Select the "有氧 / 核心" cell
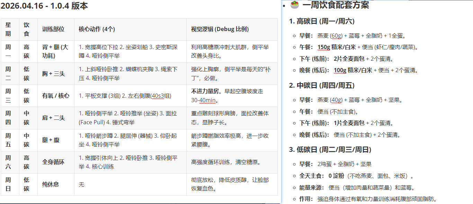Viewport: 473px width, 204px height. (55, 96)
